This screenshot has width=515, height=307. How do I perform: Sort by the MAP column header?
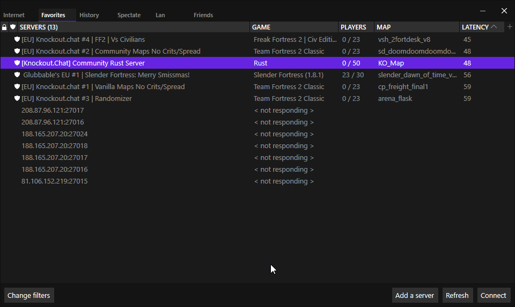coord(417,27)
